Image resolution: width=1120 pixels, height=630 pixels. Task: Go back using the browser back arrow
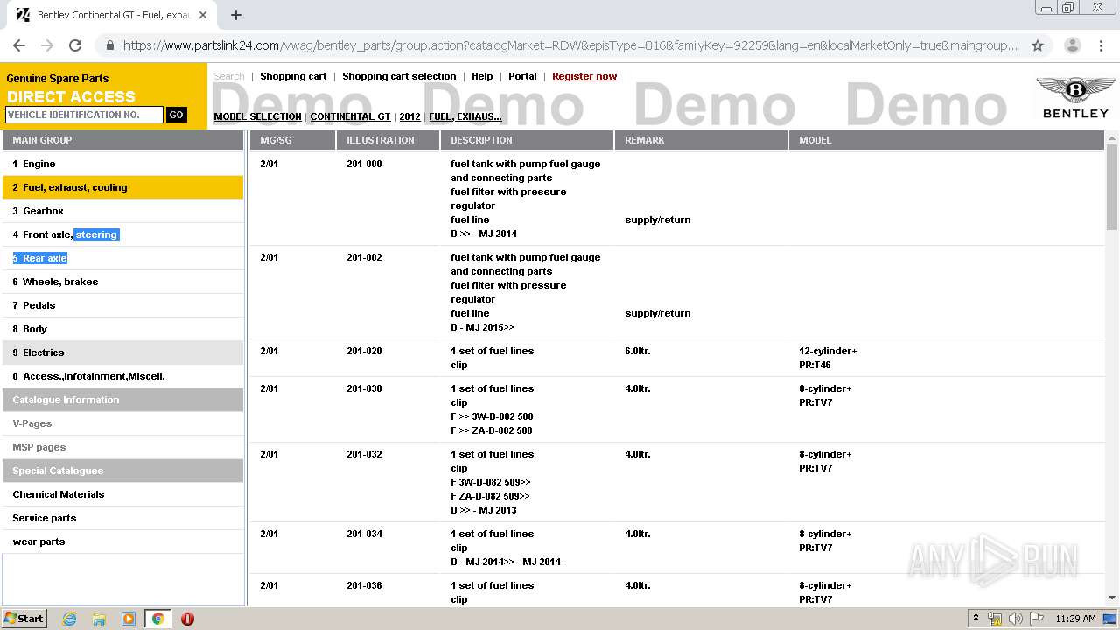click(19, 45)
